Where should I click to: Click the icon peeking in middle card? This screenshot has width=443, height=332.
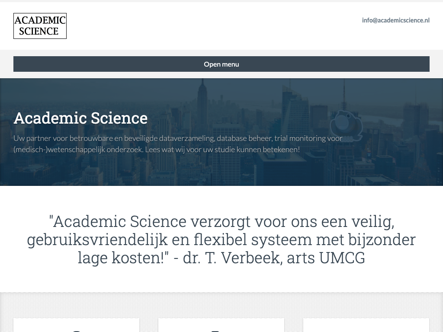click(215, 330)
